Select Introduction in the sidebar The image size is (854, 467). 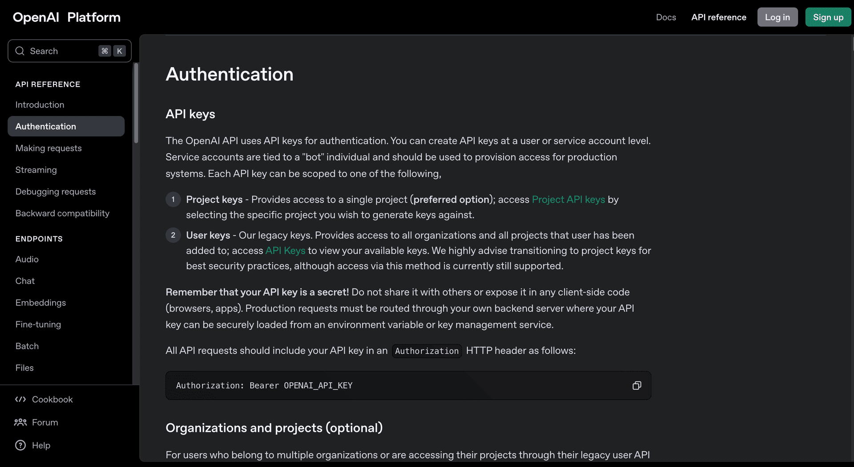[x=40, y=105]
